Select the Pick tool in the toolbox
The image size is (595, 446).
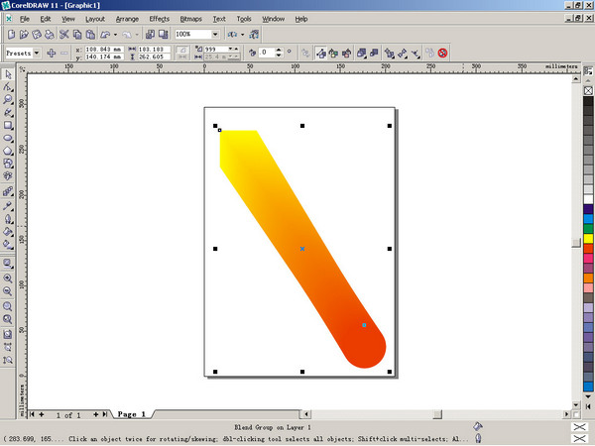tap(8, 74)
